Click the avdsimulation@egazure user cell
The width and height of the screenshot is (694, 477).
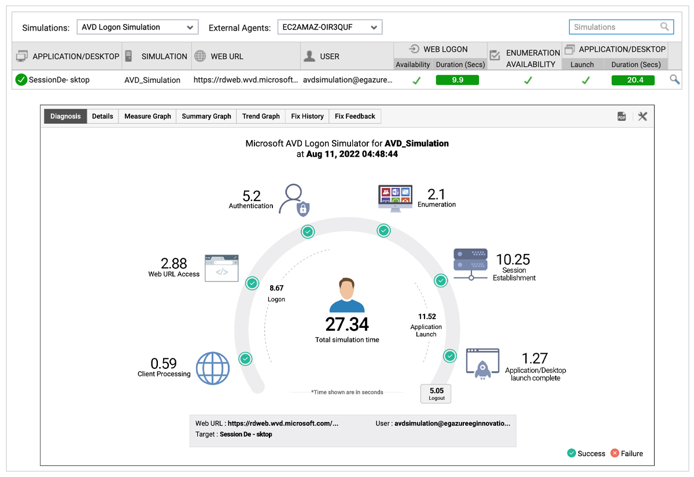(348, 80)
